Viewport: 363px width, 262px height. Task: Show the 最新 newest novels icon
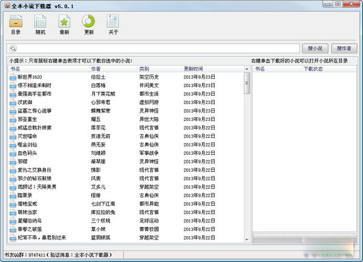tap(64, 24)
